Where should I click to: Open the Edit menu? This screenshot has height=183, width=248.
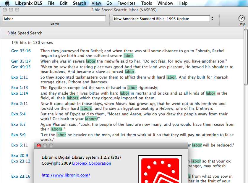[64, 3]
